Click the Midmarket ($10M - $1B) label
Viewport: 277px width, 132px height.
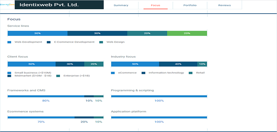[33, 76]
